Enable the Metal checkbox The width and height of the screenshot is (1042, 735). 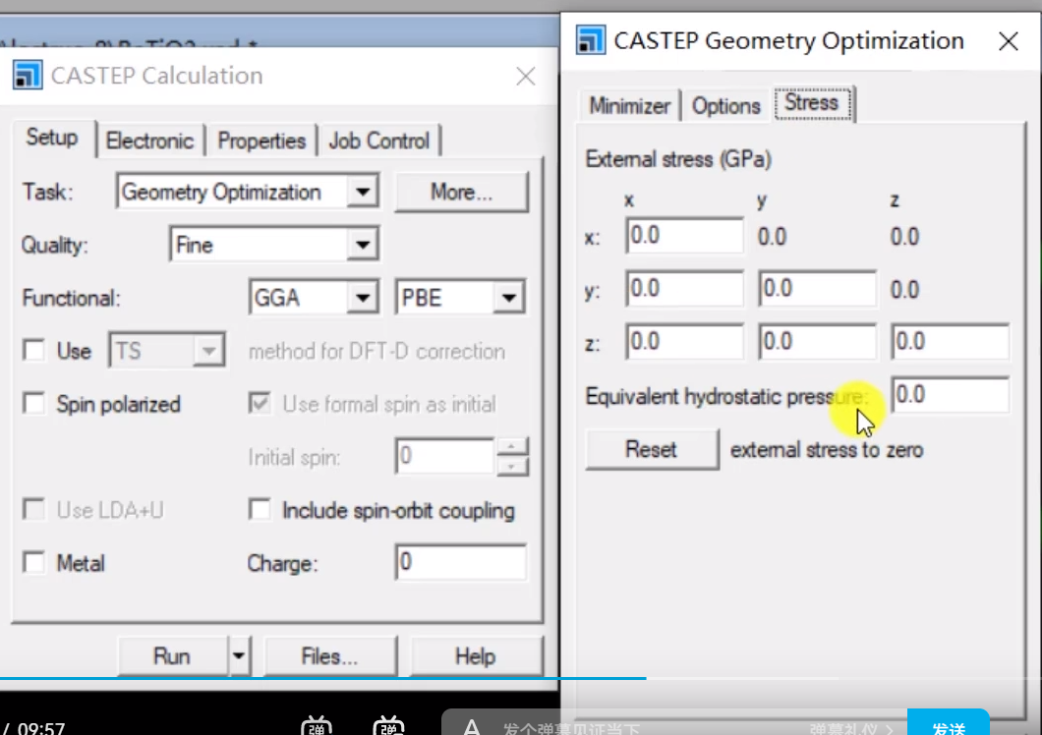[x=33, y=562]
